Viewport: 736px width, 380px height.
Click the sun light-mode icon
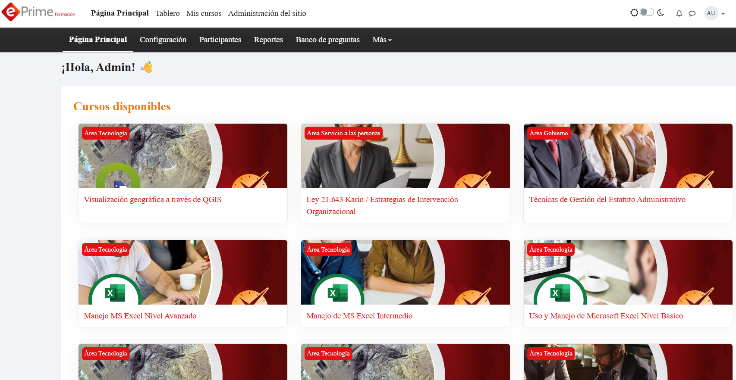pyautogui.click(x=634, y=12)
